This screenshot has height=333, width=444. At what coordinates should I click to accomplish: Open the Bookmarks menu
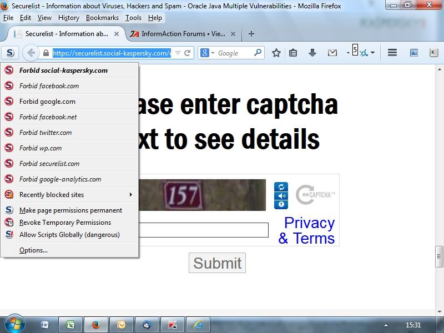point(102,18)
